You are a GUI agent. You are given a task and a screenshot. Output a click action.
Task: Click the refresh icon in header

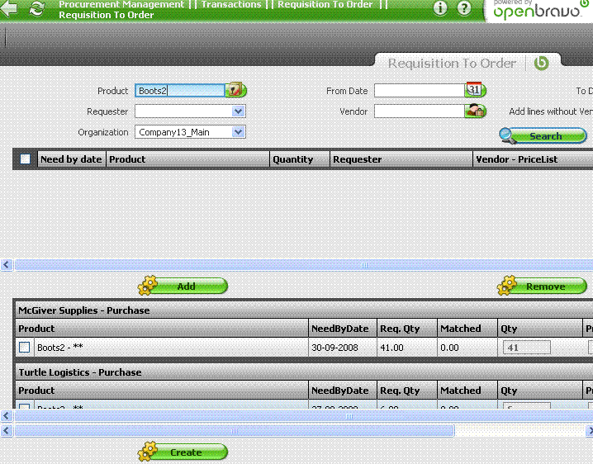tap(36, 9)
